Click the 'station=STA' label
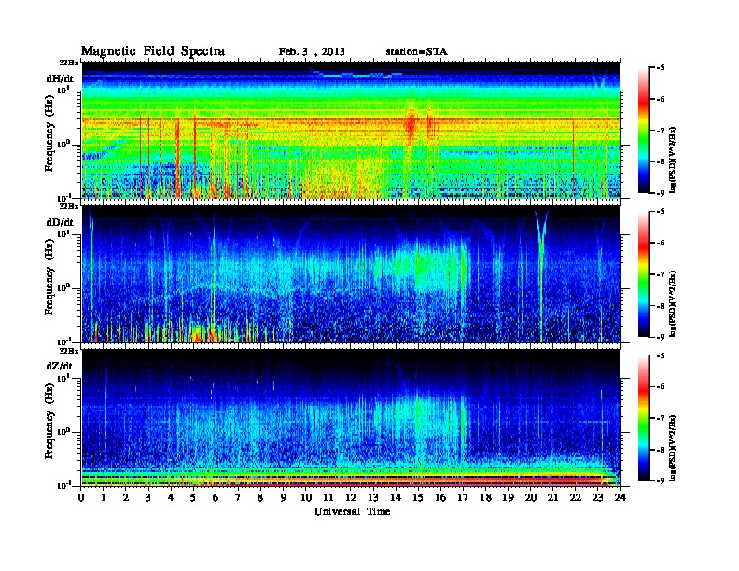This screenshot has height=571, width=739. click(417, 52)
